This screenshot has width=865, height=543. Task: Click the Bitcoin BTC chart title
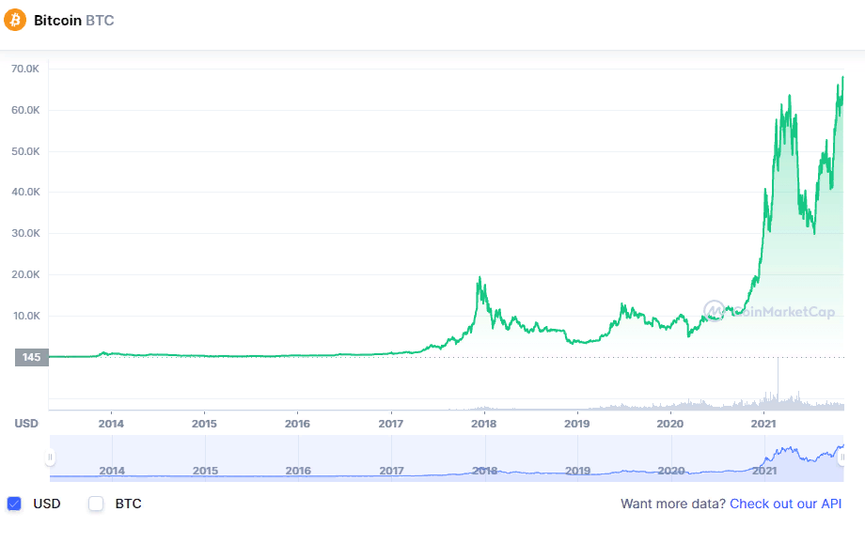point(73,20)
